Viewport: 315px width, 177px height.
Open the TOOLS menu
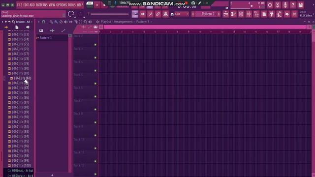pos(72,5)
